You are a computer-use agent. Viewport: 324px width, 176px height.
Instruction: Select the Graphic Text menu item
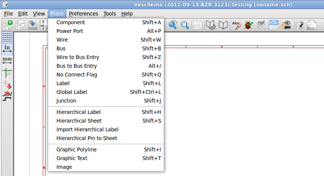tap(72, 158)
